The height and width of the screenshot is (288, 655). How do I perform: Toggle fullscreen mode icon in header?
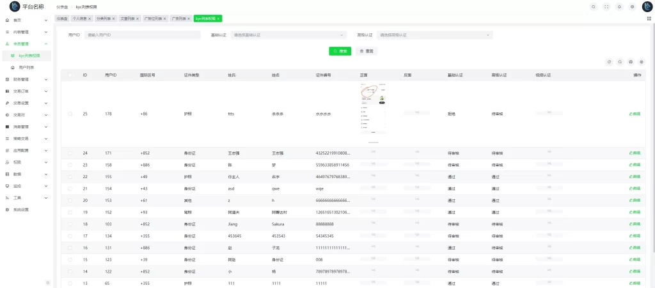tap(606, 6)
